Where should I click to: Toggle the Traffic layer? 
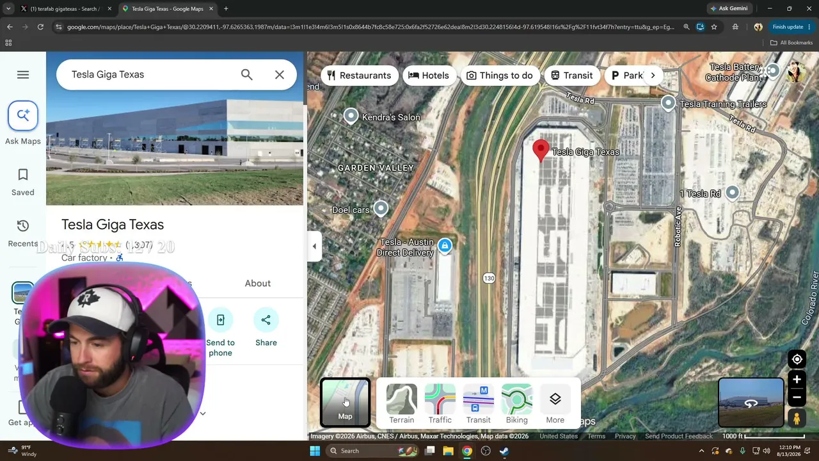(x=440, y=404)
